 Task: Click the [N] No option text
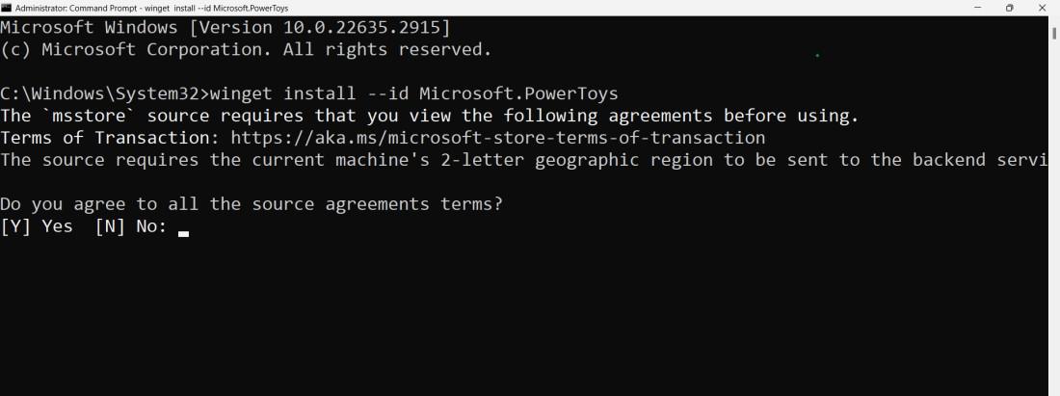(131, 226)
